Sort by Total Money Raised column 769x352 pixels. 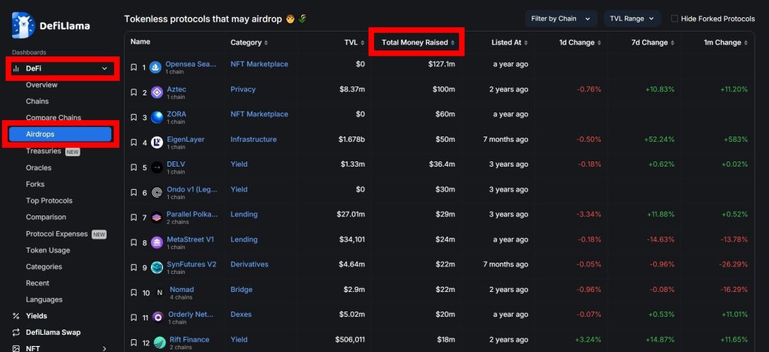pyautogui.click(x=418, y=43)
